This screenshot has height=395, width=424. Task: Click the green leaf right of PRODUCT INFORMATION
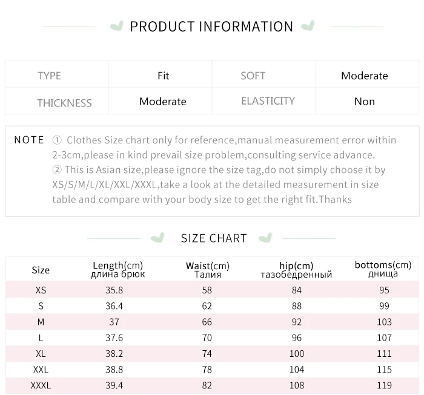coord(308,27)
